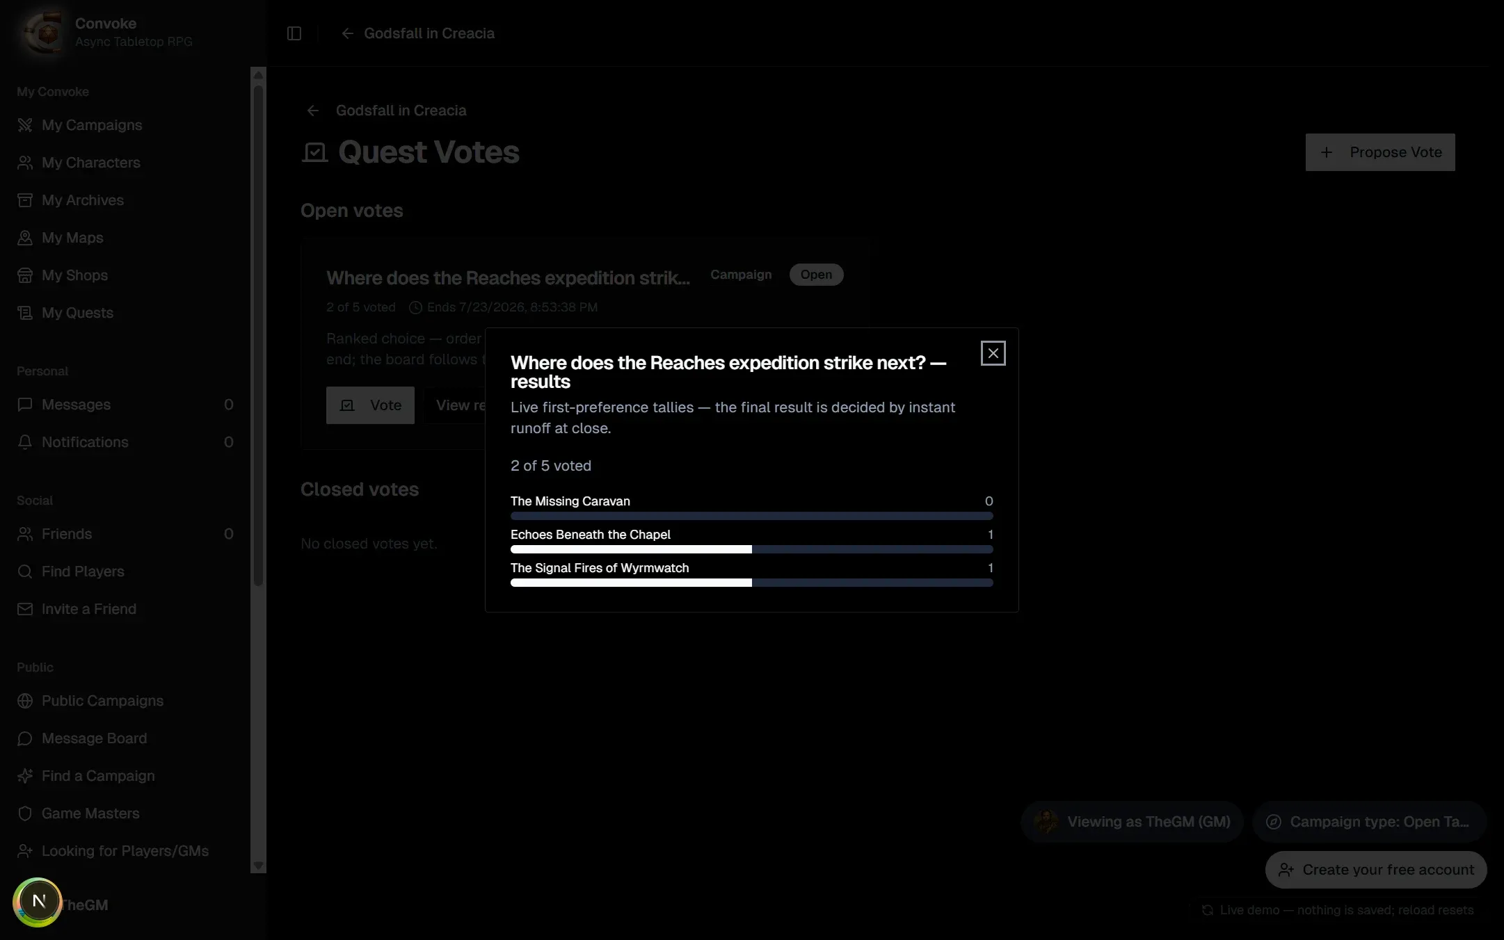This screenshot has width=1504, height=940.
Task: Click the Notifications bell icon
Action: (25, 442)
